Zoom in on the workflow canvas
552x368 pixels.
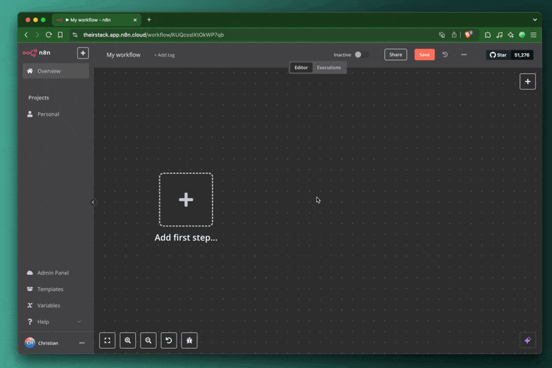(128, 340)
